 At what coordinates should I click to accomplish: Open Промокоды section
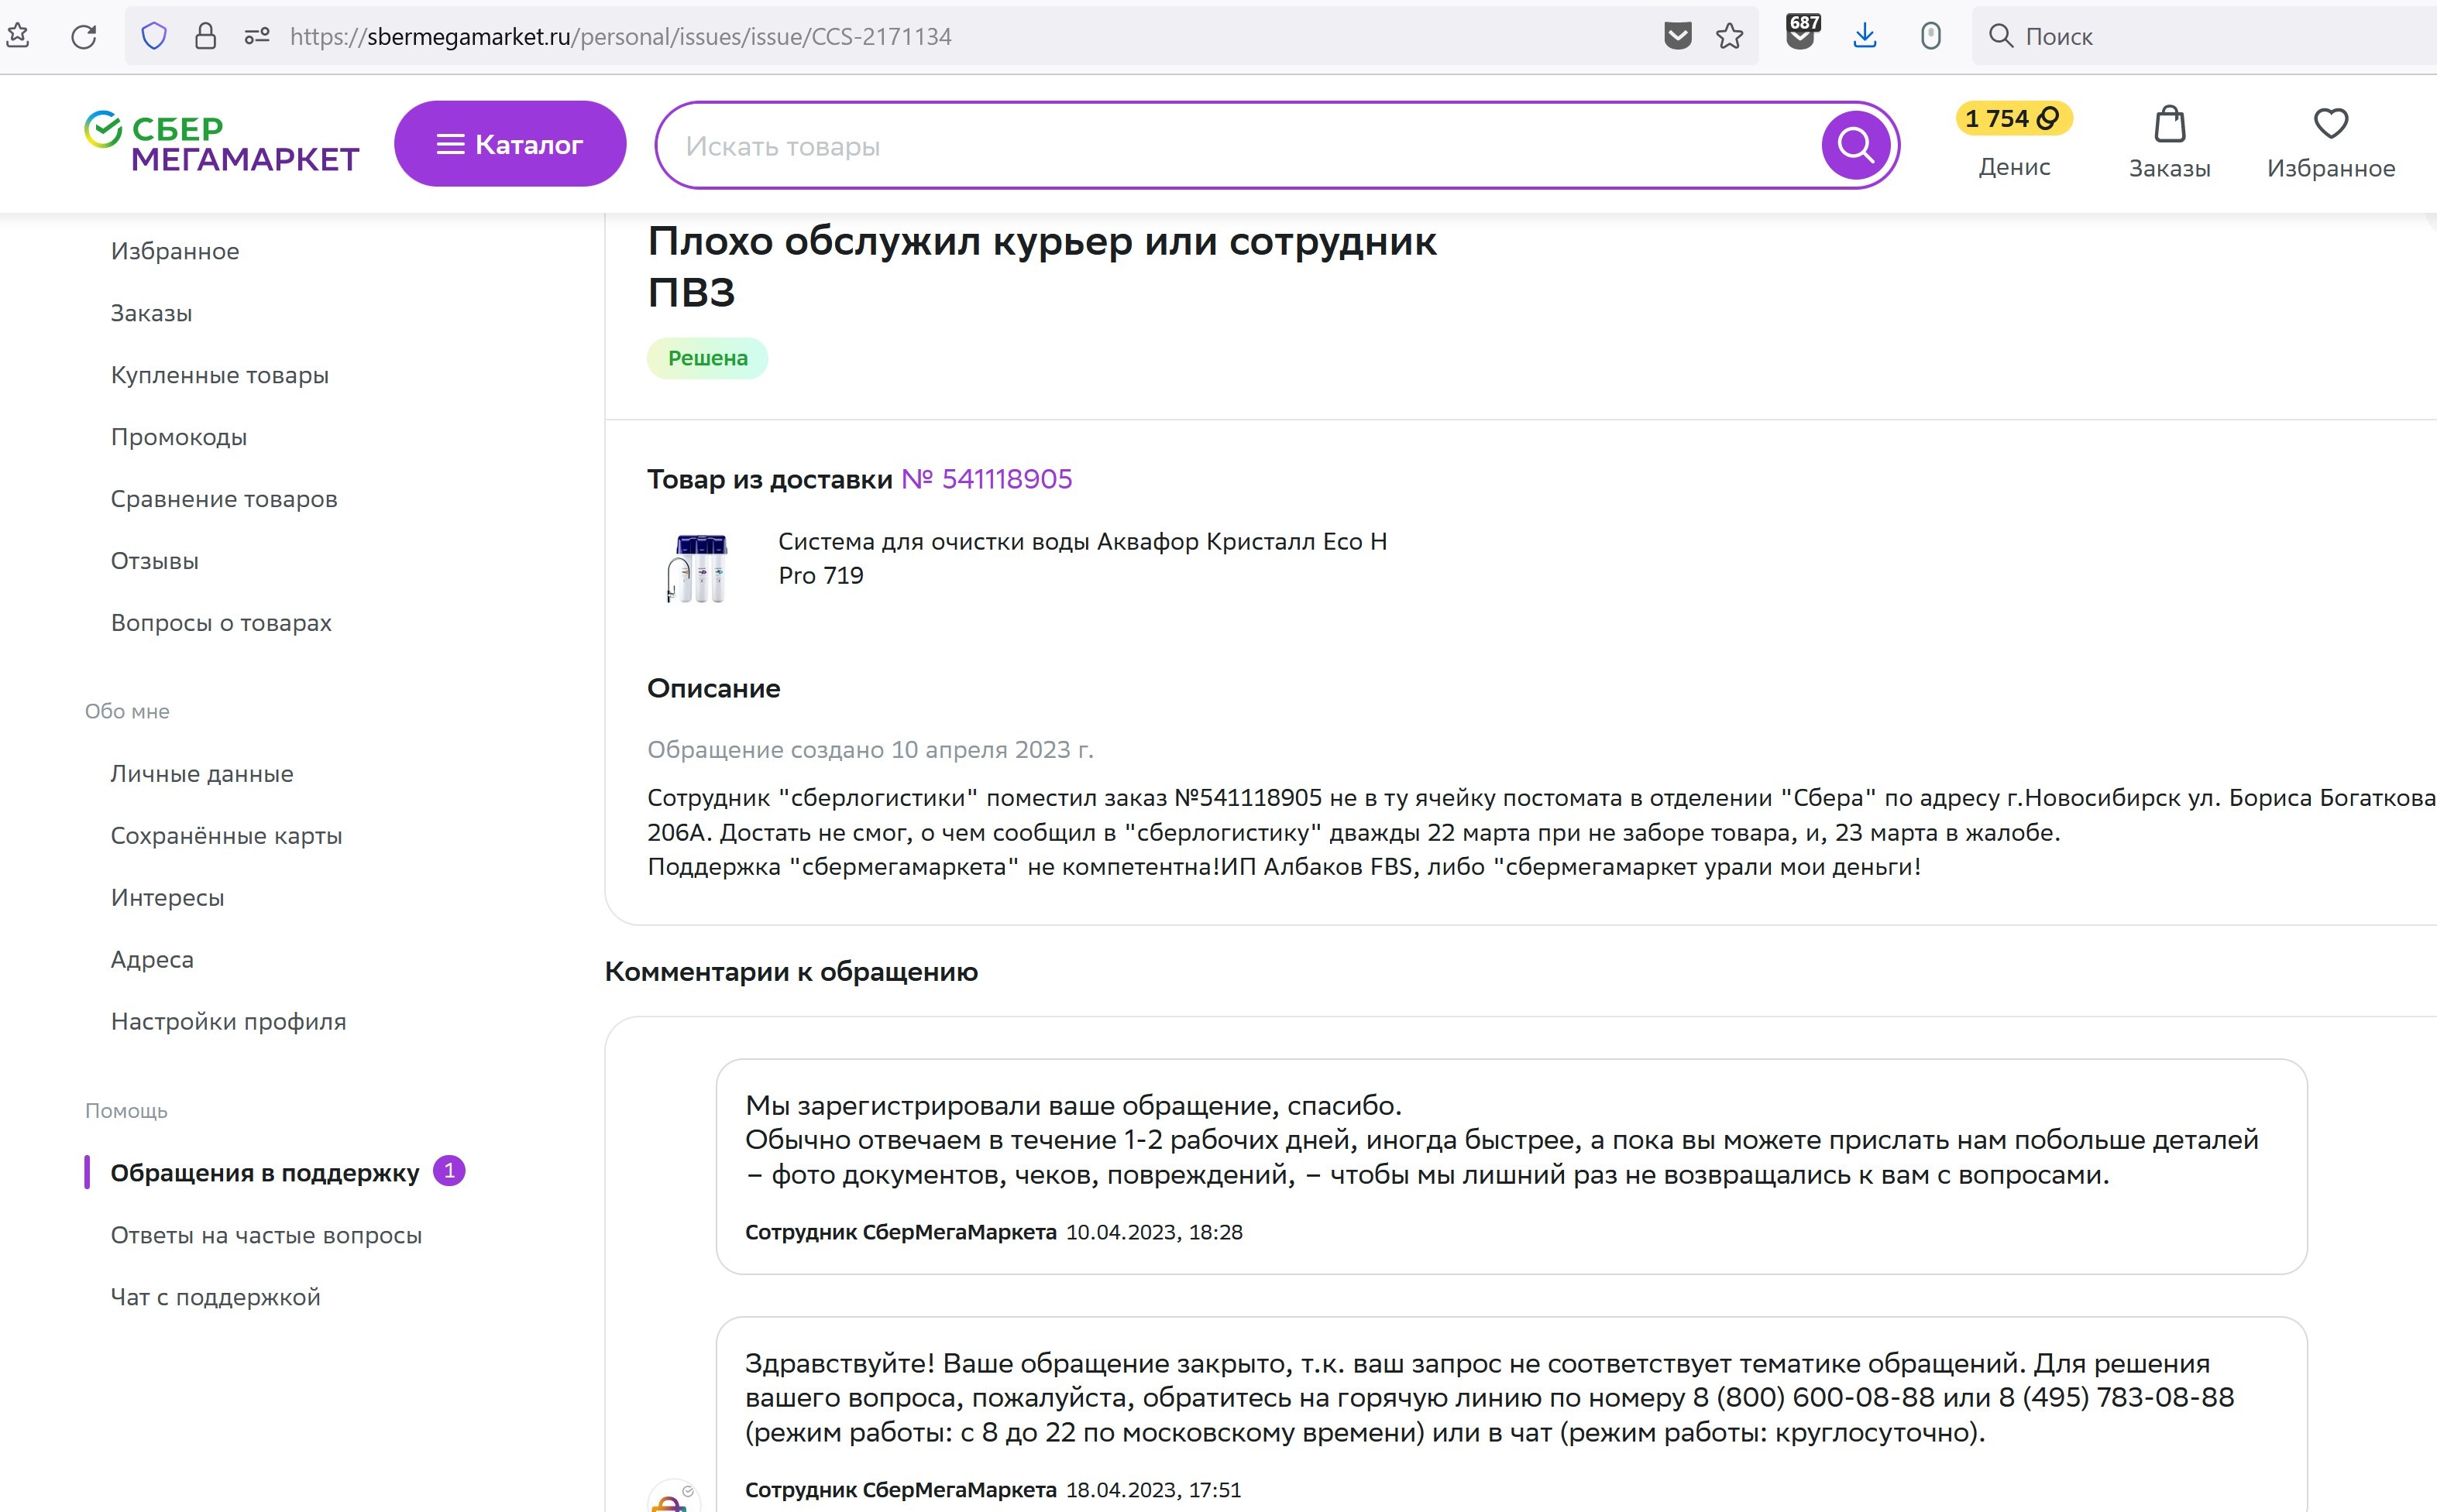coord(178,437)
